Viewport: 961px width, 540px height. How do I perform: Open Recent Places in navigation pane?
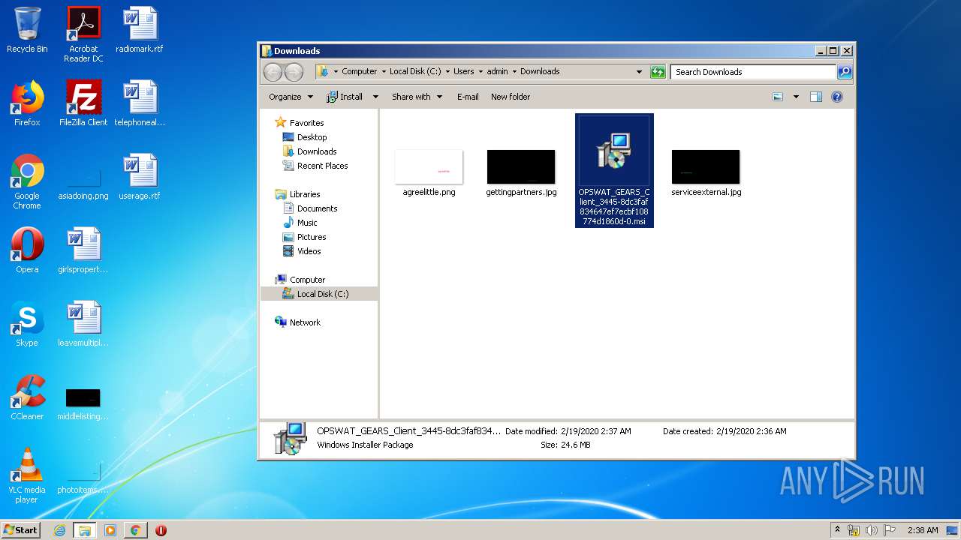click(315, 166)
